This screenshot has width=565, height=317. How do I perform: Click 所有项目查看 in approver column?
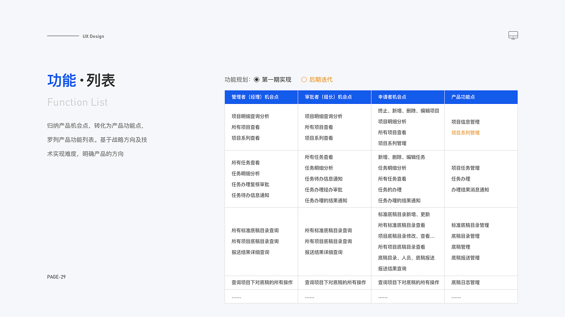[319, 127]
